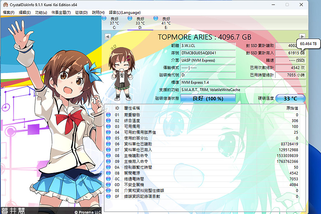Select the raw value 1533039839

pyautogui.click(x=287, y=156)
